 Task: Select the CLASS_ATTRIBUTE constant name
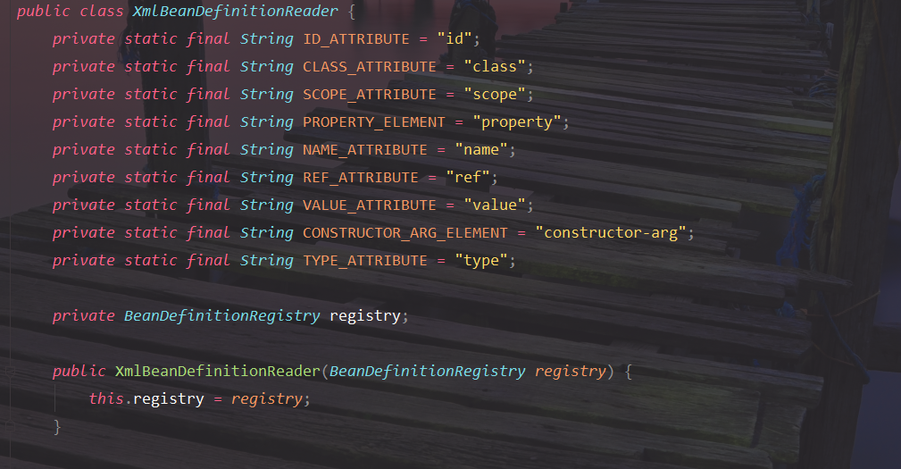[x=370, y=67]
